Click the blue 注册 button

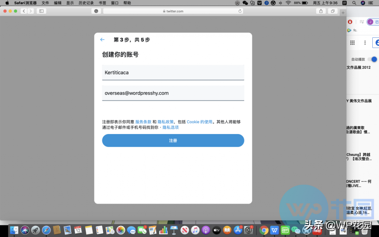173,140
